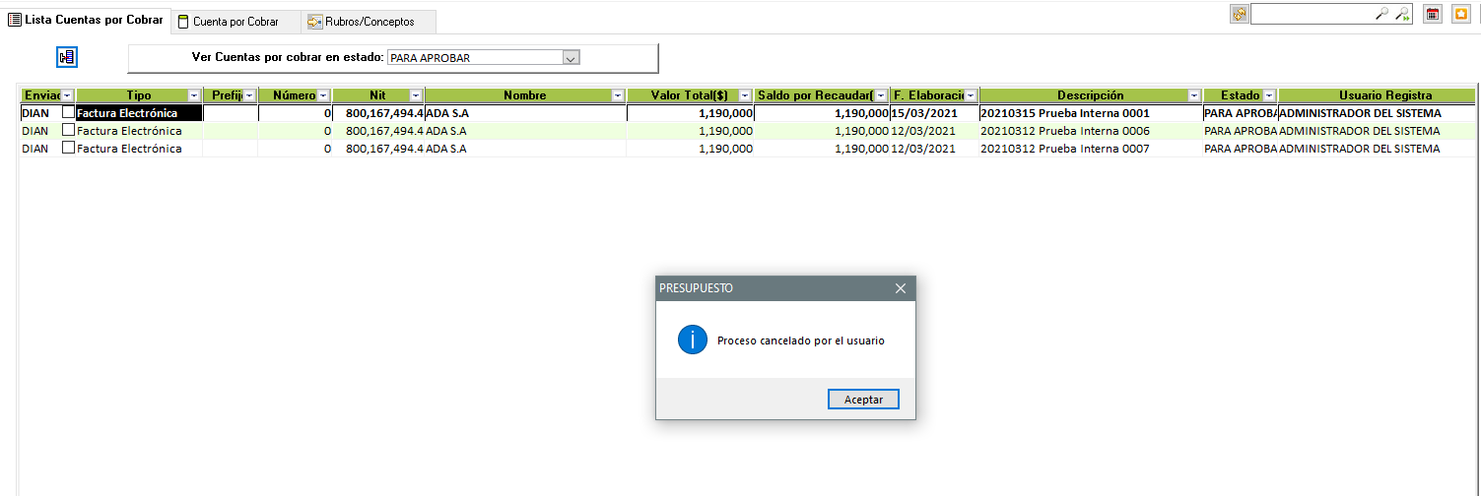Switch to the Rubros/Conceptos tab
The height and width of the screenshot is (496, 1481).
point(369,22)
